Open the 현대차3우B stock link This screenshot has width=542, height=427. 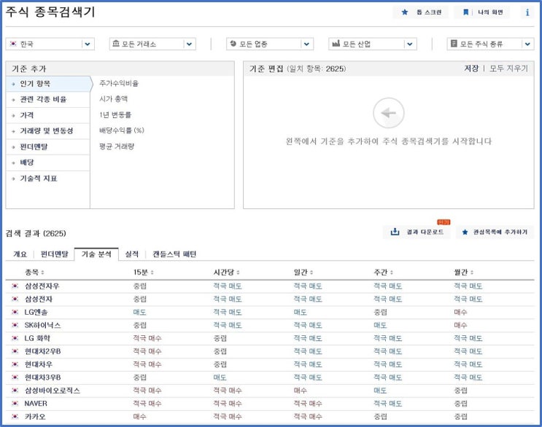[42, 377]
